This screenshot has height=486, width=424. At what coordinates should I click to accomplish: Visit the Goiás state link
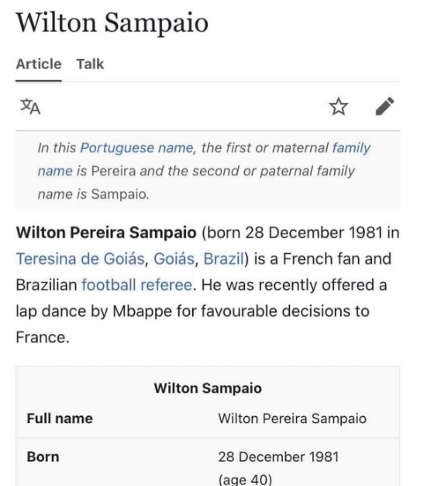(x=174, y=259)
